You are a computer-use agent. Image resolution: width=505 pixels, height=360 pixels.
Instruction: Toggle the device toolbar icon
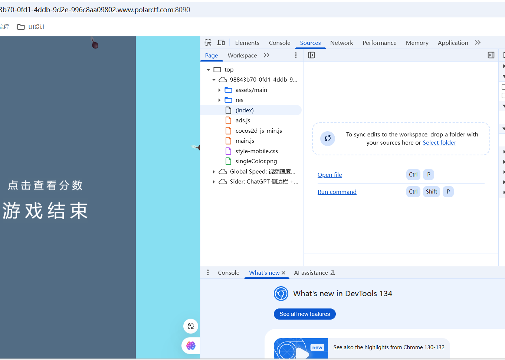point(221,43)
